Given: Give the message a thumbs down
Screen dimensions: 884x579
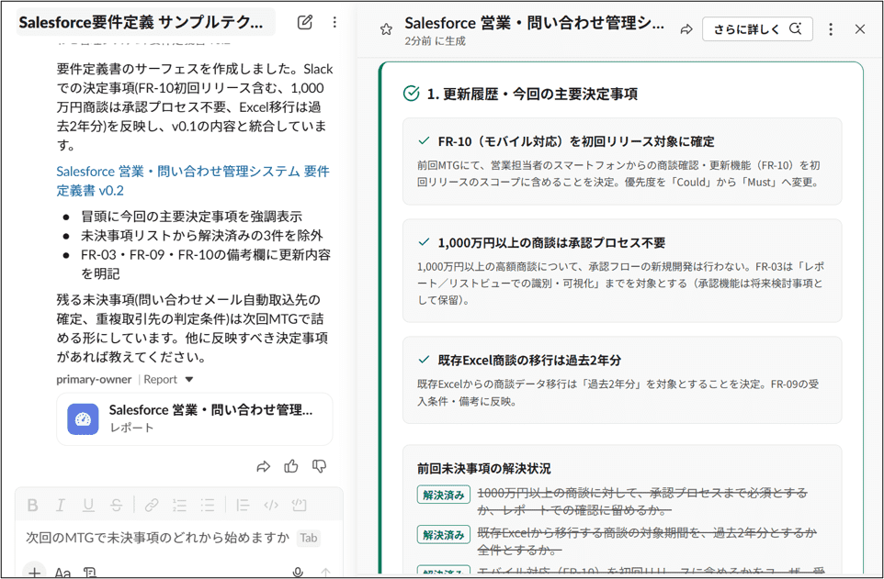Looking at the screenshot, I should pyautogui.click(x=319, y=466).
